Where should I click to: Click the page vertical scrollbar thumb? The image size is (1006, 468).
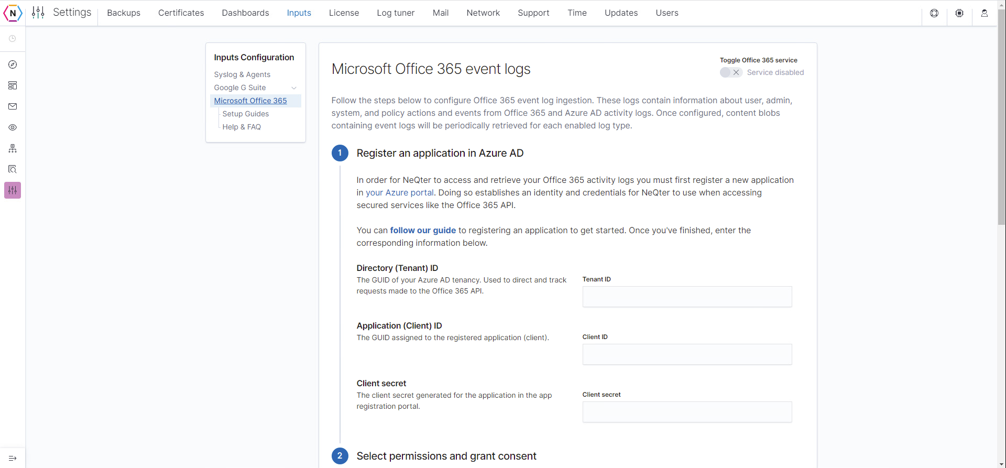[1001, 116]
